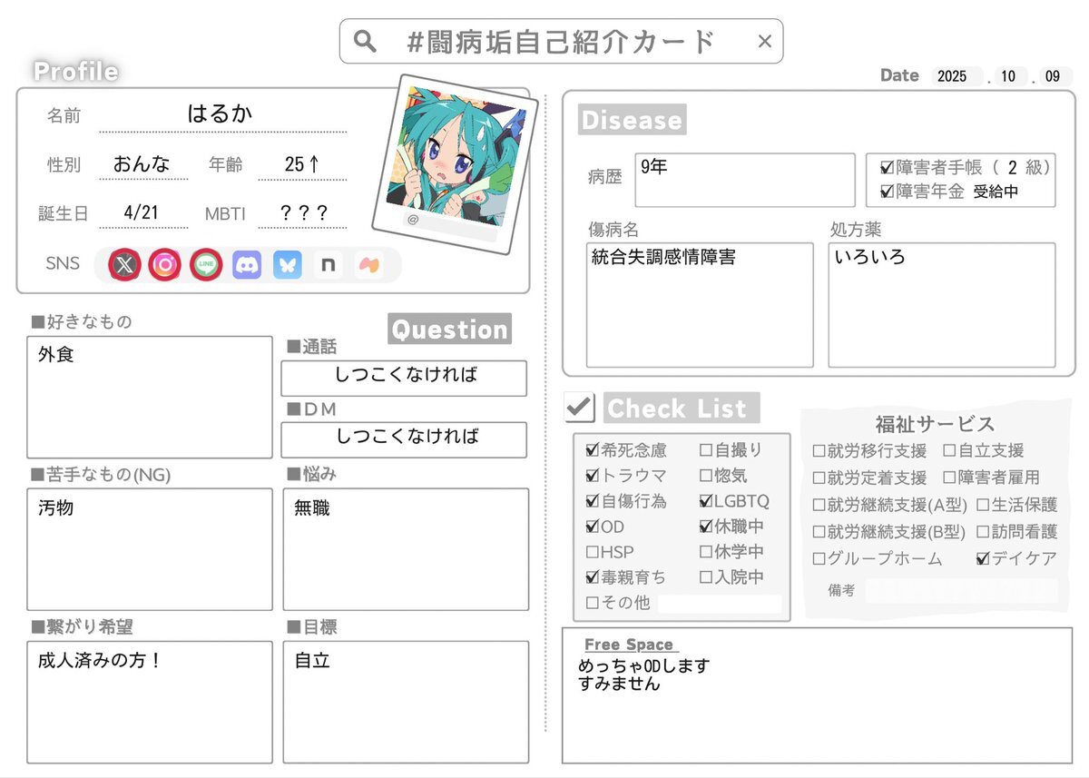This screenshot has width=1089, height=778.
Task: Select the Bluesky butterfly SNS icon
Action: click(288, 265)
